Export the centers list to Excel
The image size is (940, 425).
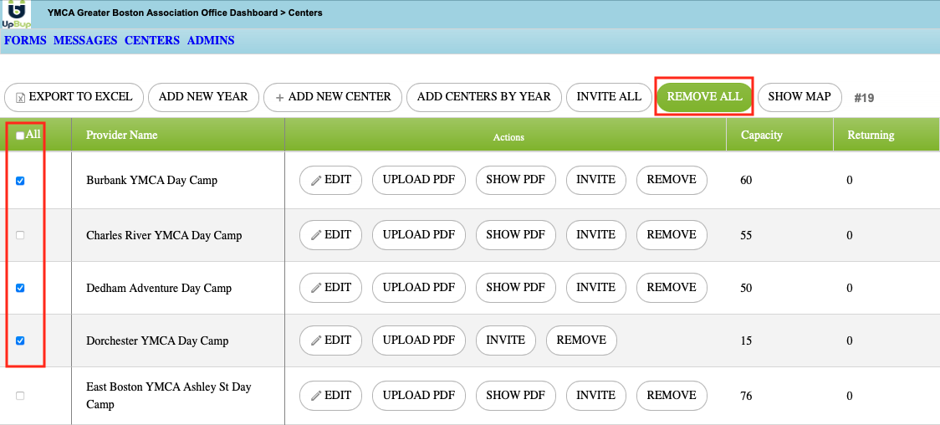tap(74, 97)
